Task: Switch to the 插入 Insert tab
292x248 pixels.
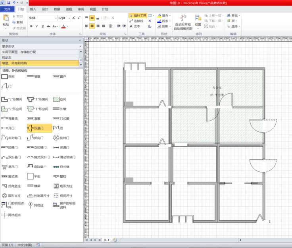Action: coord(33,9)
